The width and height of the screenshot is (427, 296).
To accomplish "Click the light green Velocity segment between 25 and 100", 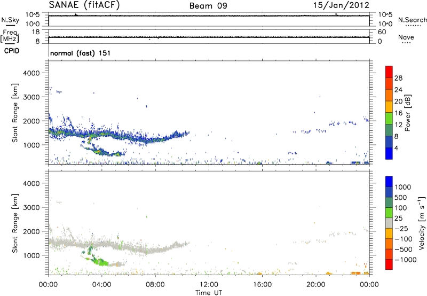I will pyautogui.click(x=389, y=213).
